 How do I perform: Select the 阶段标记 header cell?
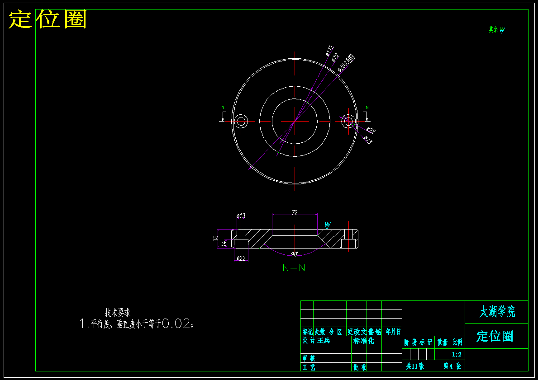(x=418, y=342)
